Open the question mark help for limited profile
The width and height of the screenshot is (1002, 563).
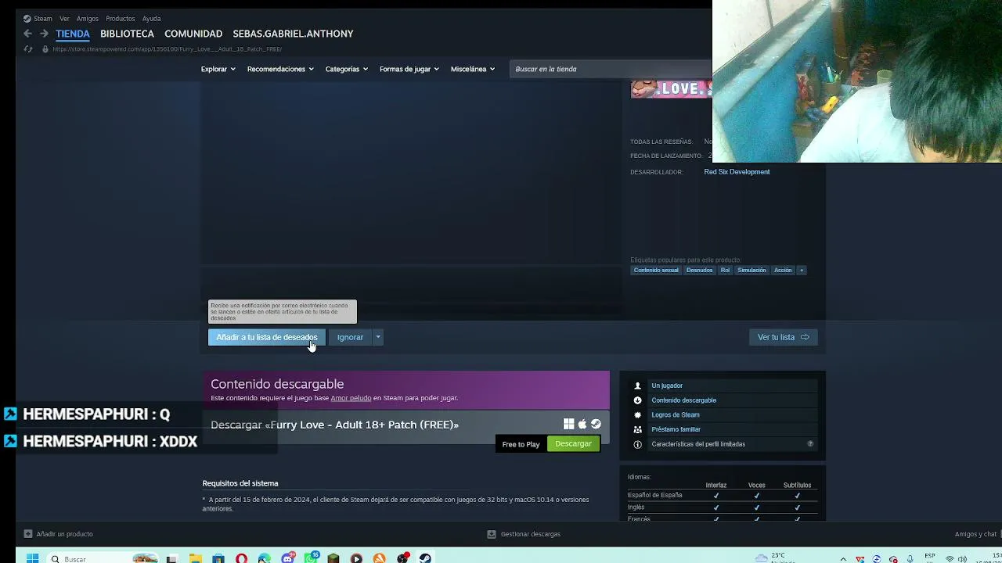(x=810, y=444)
